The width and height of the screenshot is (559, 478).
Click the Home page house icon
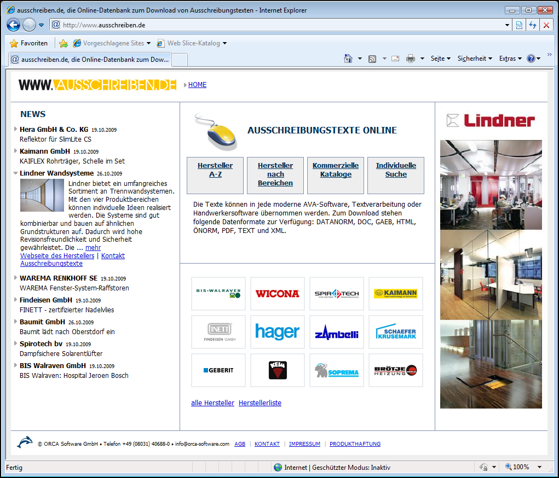click(x=348, y=59)
